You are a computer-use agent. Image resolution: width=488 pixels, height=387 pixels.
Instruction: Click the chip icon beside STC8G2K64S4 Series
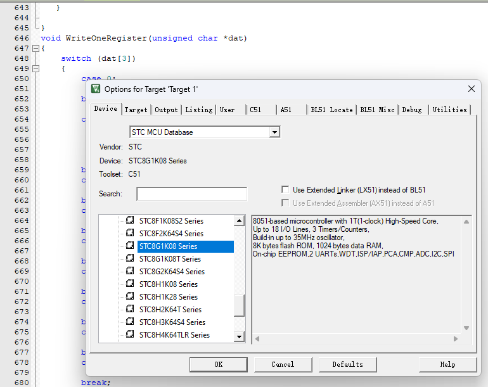(130, 271)
